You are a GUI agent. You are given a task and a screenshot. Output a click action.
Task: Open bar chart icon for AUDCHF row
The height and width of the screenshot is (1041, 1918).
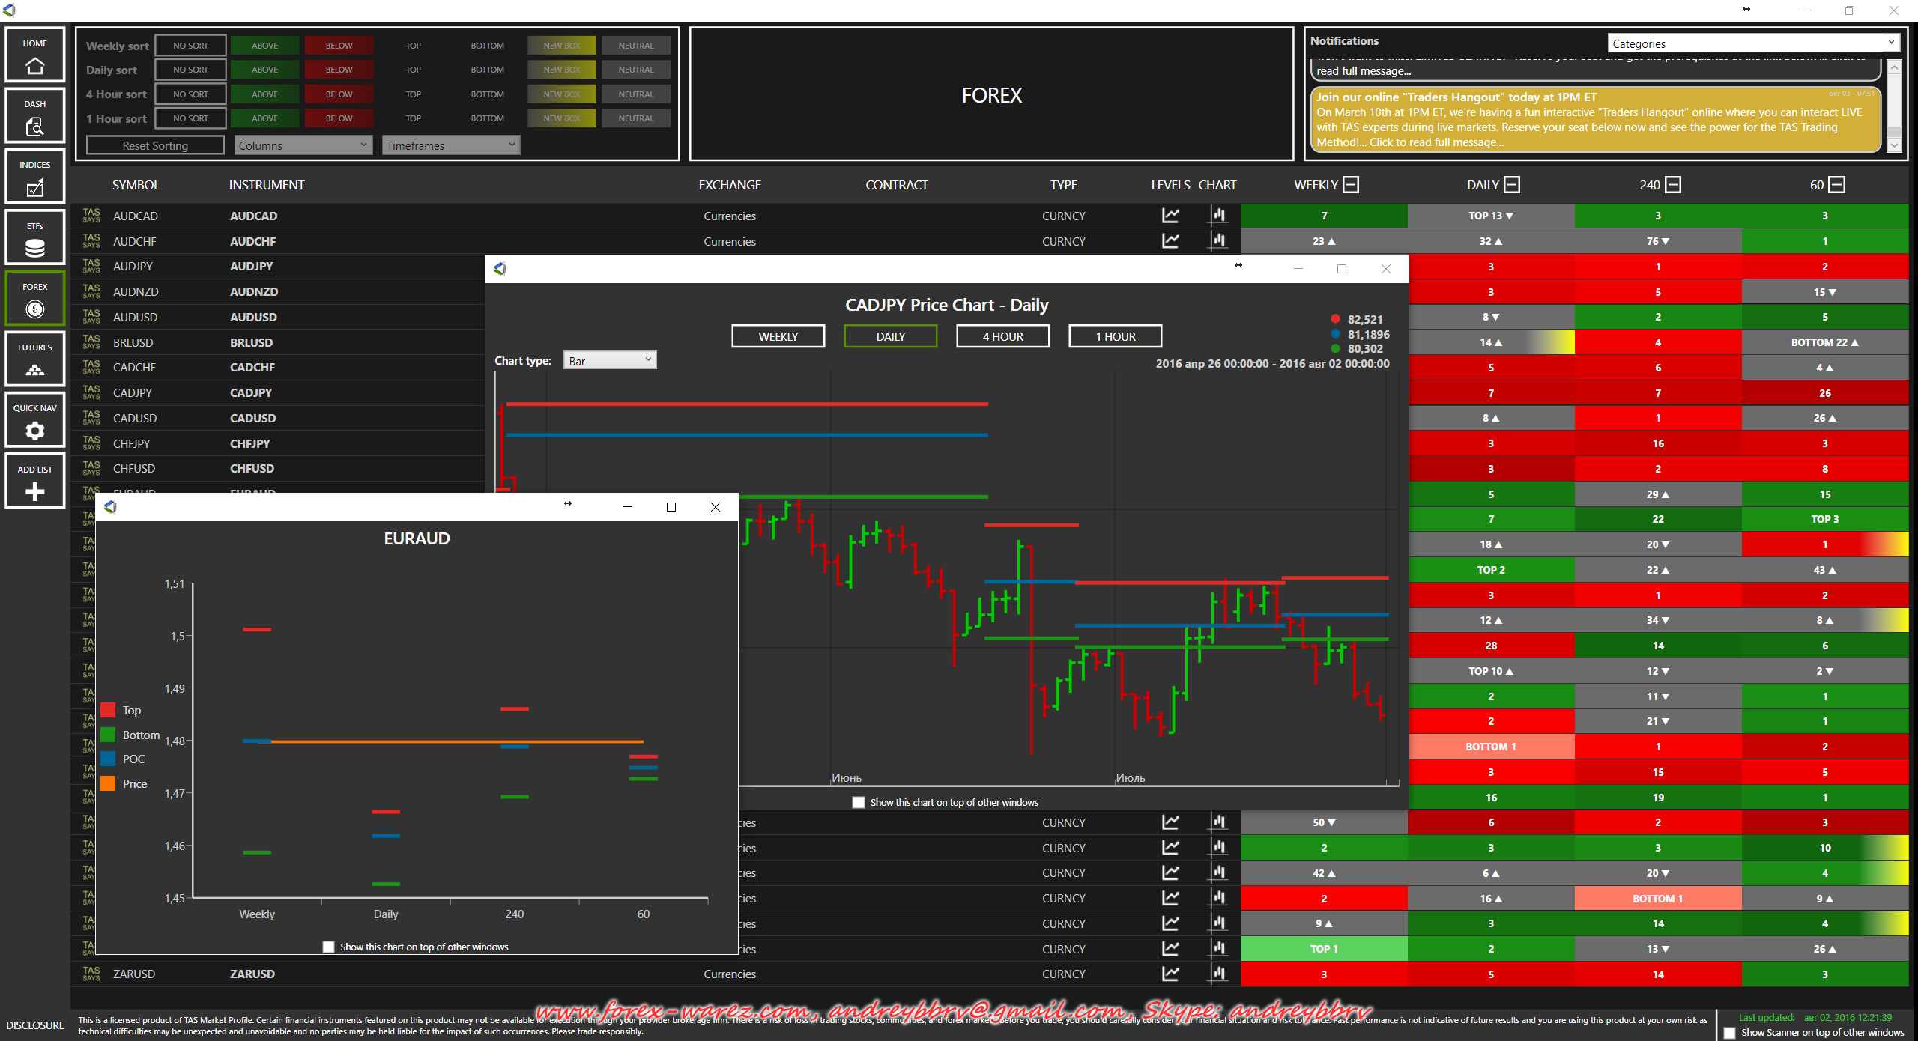1218,241
